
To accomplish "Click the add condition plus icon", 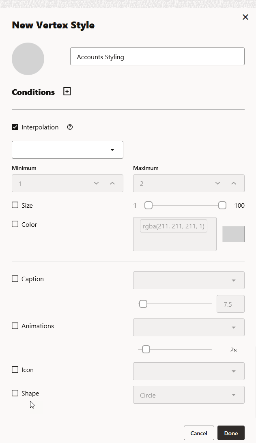I will (67, 92).
